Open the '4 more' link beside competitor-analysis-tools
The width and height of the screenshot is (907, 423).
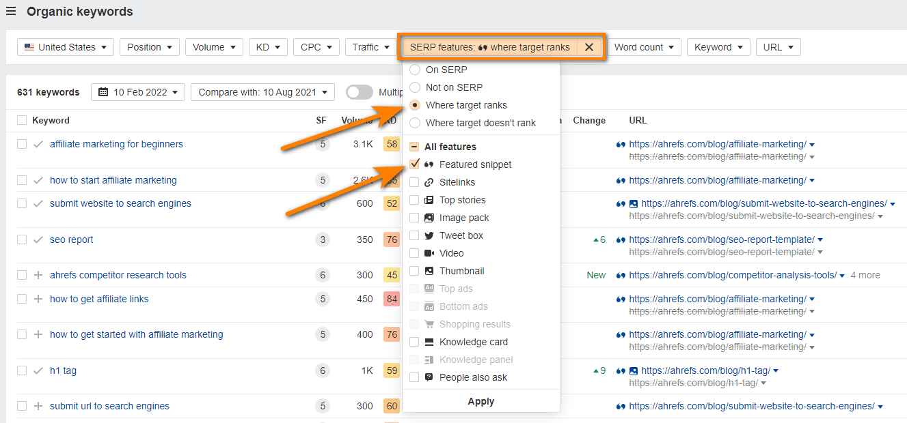[865, 274]
